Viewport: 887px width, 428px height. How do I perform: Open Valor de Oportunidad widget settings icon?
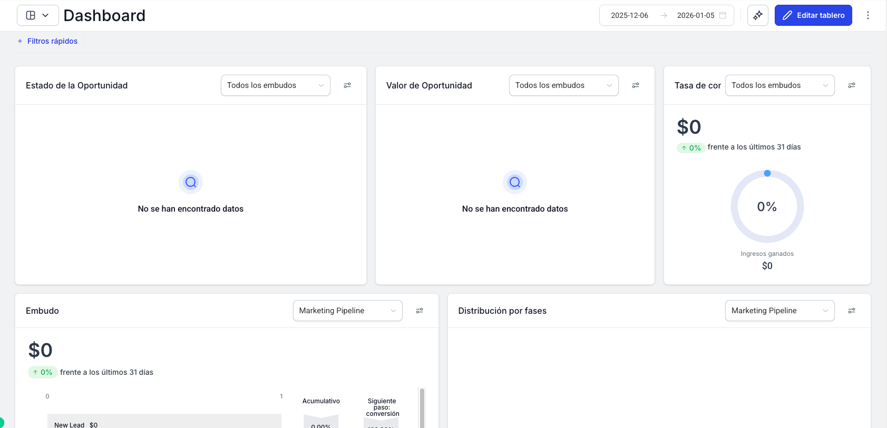(636, 85)
